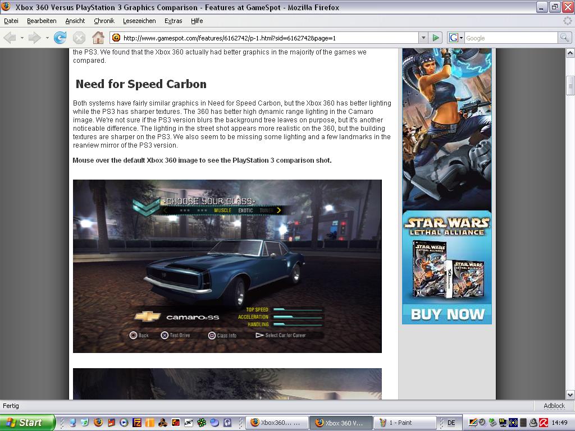Open the Lesezeichen menu
This screenshot has height=431, width=575.
(x=139, y=21)
